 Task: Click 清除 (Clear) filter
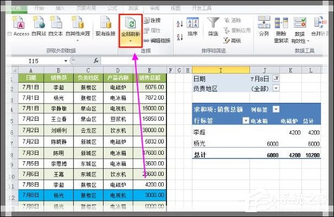(233, 20)
